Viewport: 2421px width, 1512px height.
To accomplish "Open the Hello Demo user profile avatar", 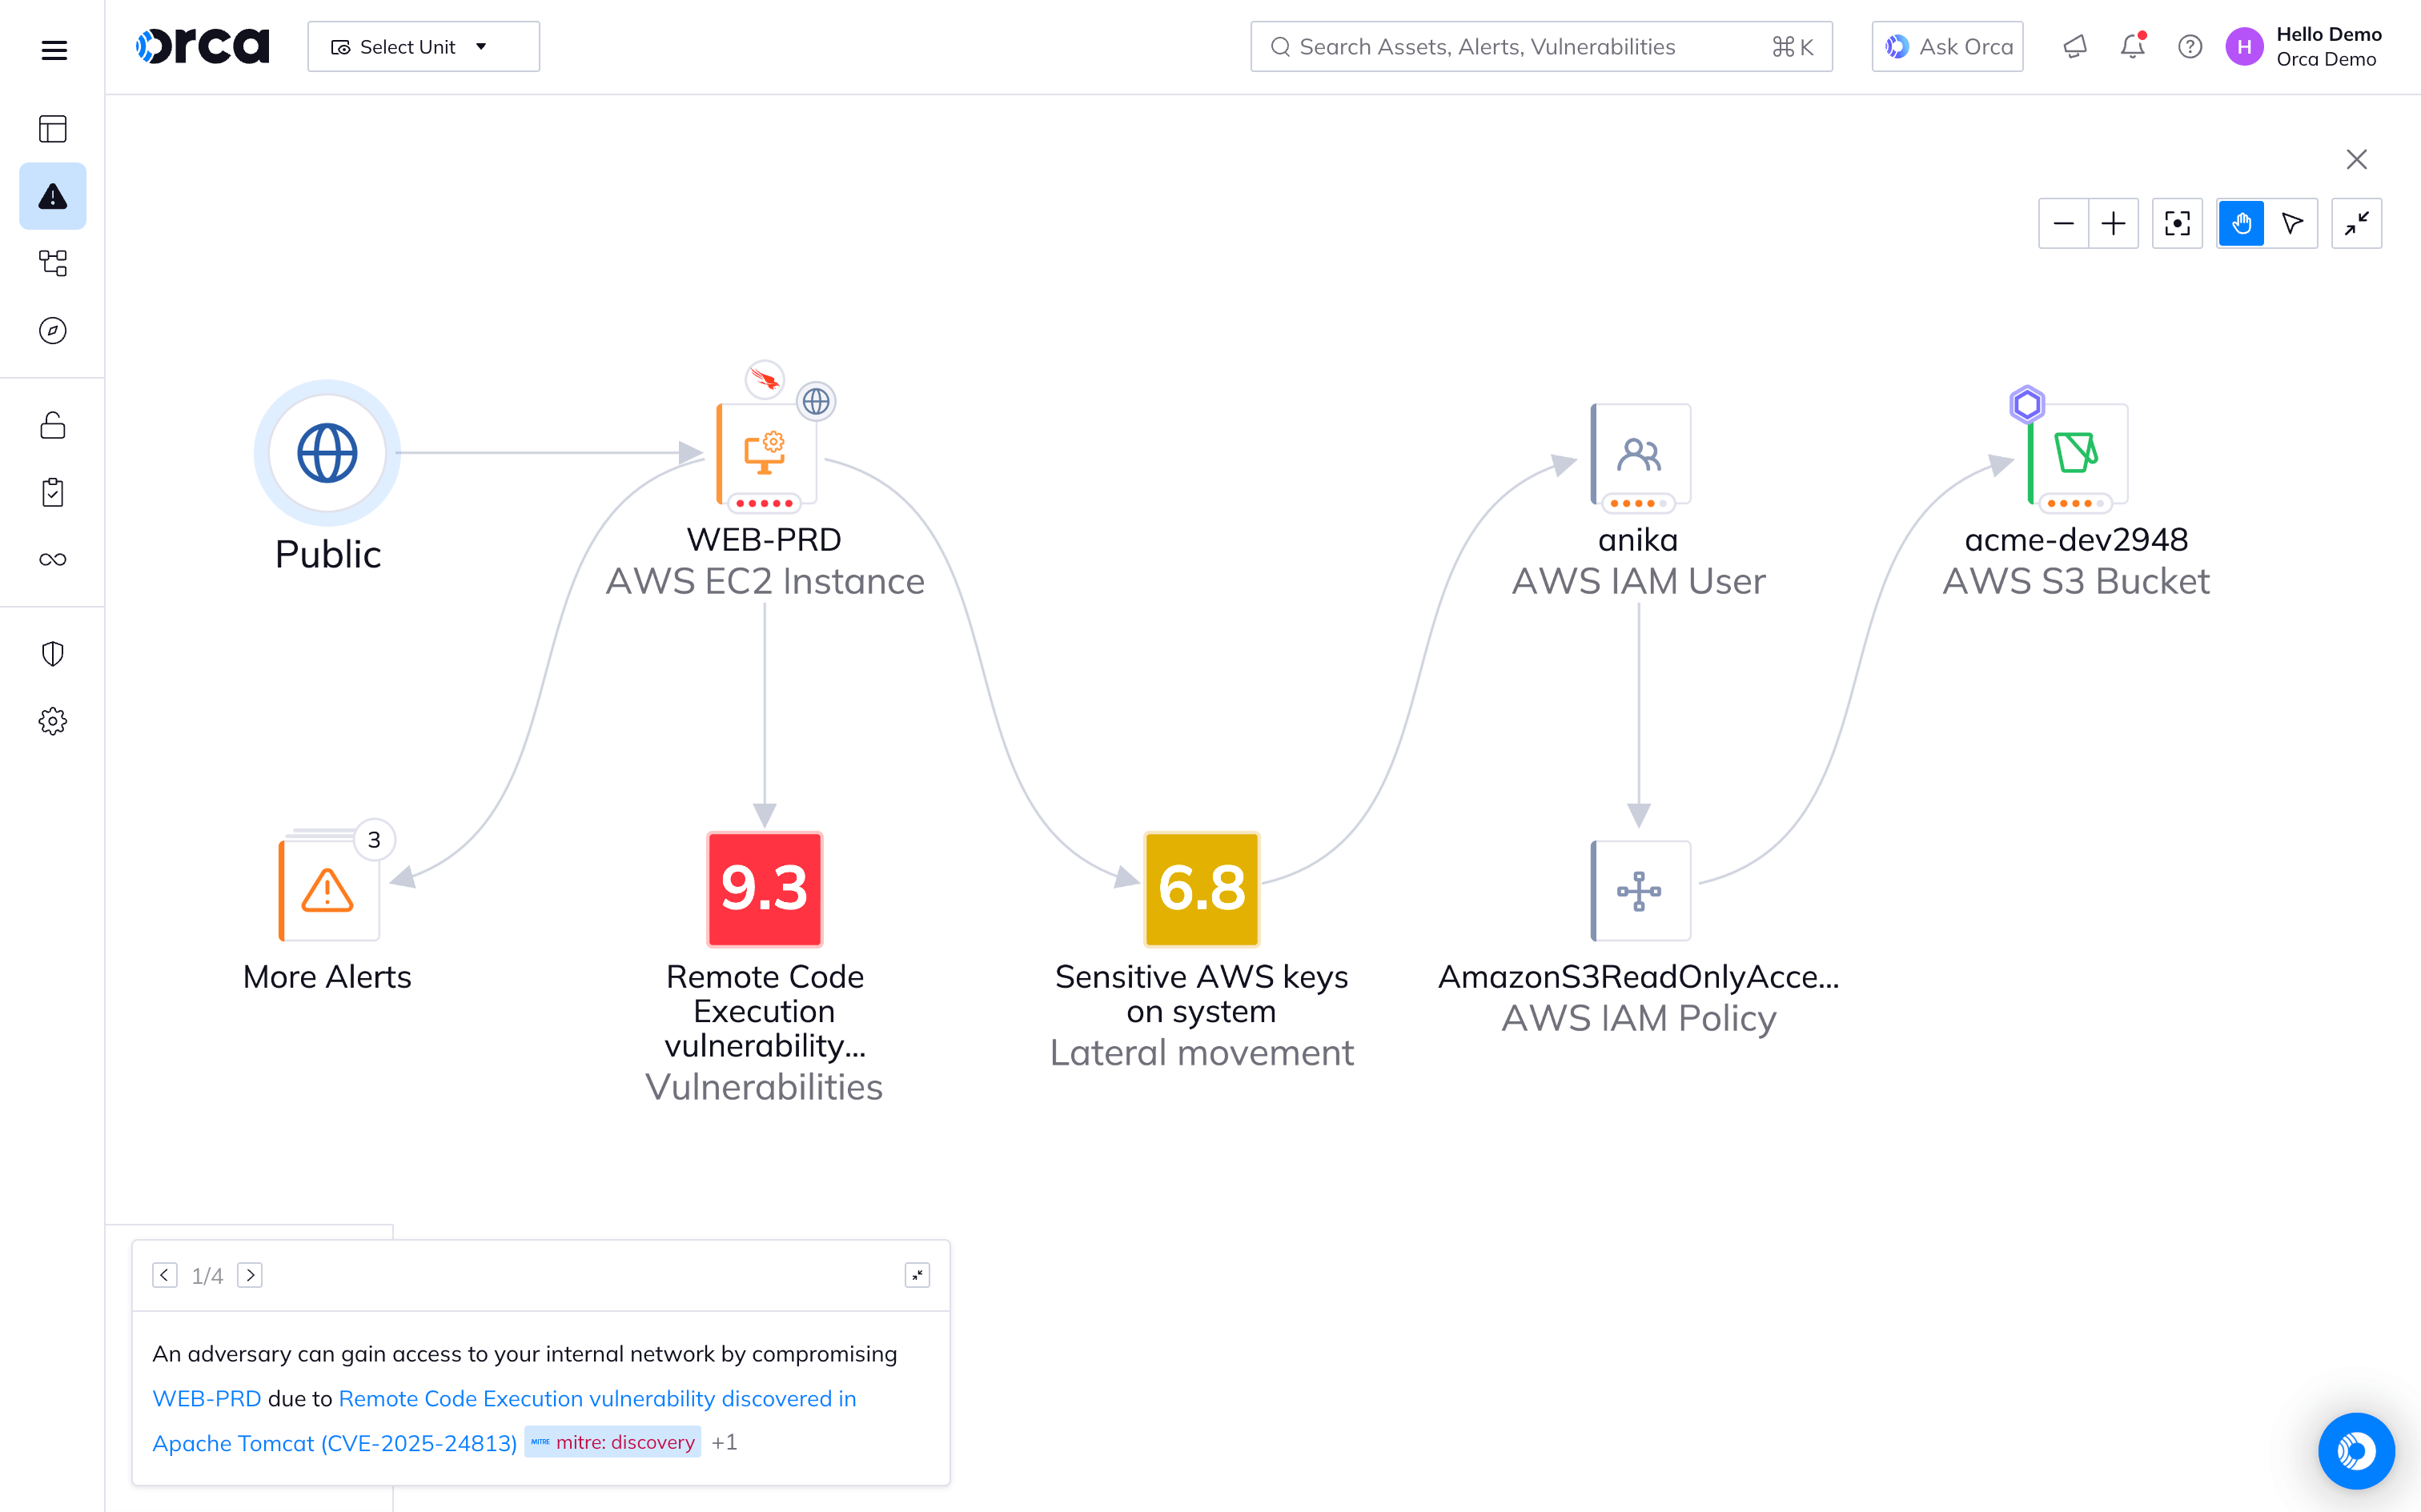I will pos(2244,47).
